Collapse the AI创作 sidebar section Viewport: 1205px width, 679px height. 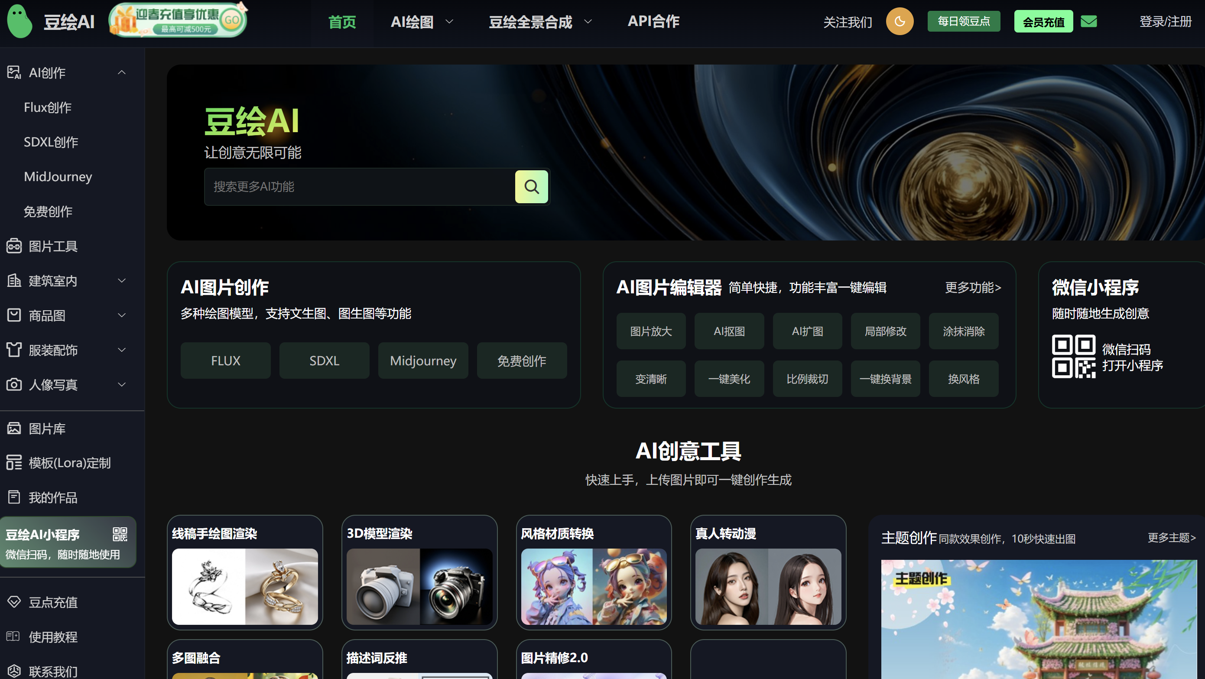pos(122,72)
